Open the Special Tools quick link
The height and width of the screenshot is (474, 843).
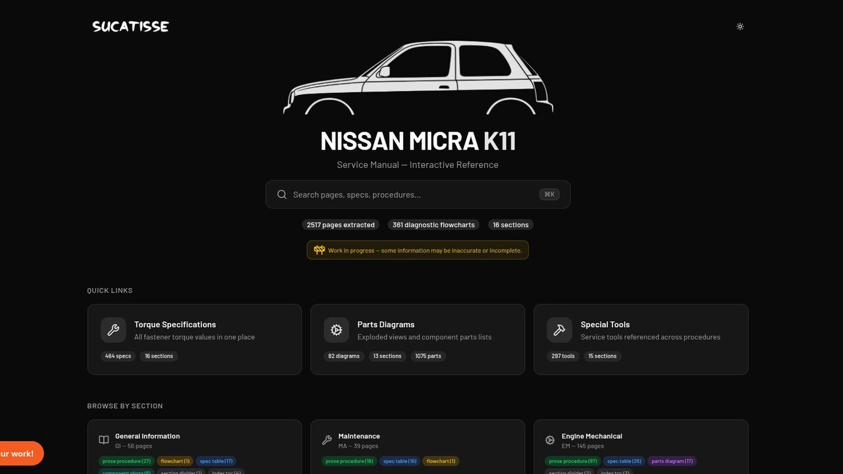641,339
